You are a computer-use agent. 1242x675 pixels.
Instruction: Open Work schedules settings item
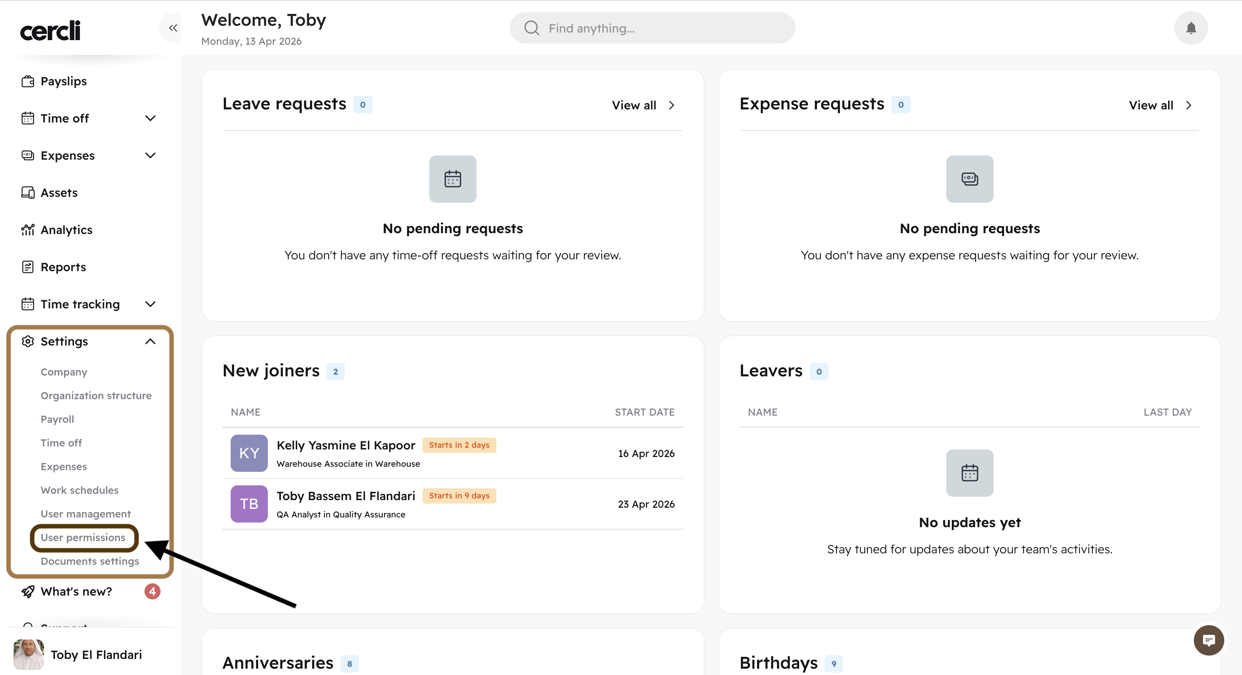click(x=79, y=490)
